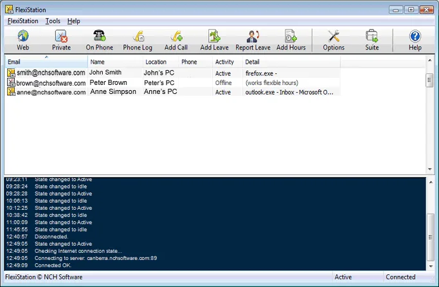Click the Peter's PC location cell
This screenshot has width=439, height=287.
click(159, 82)
